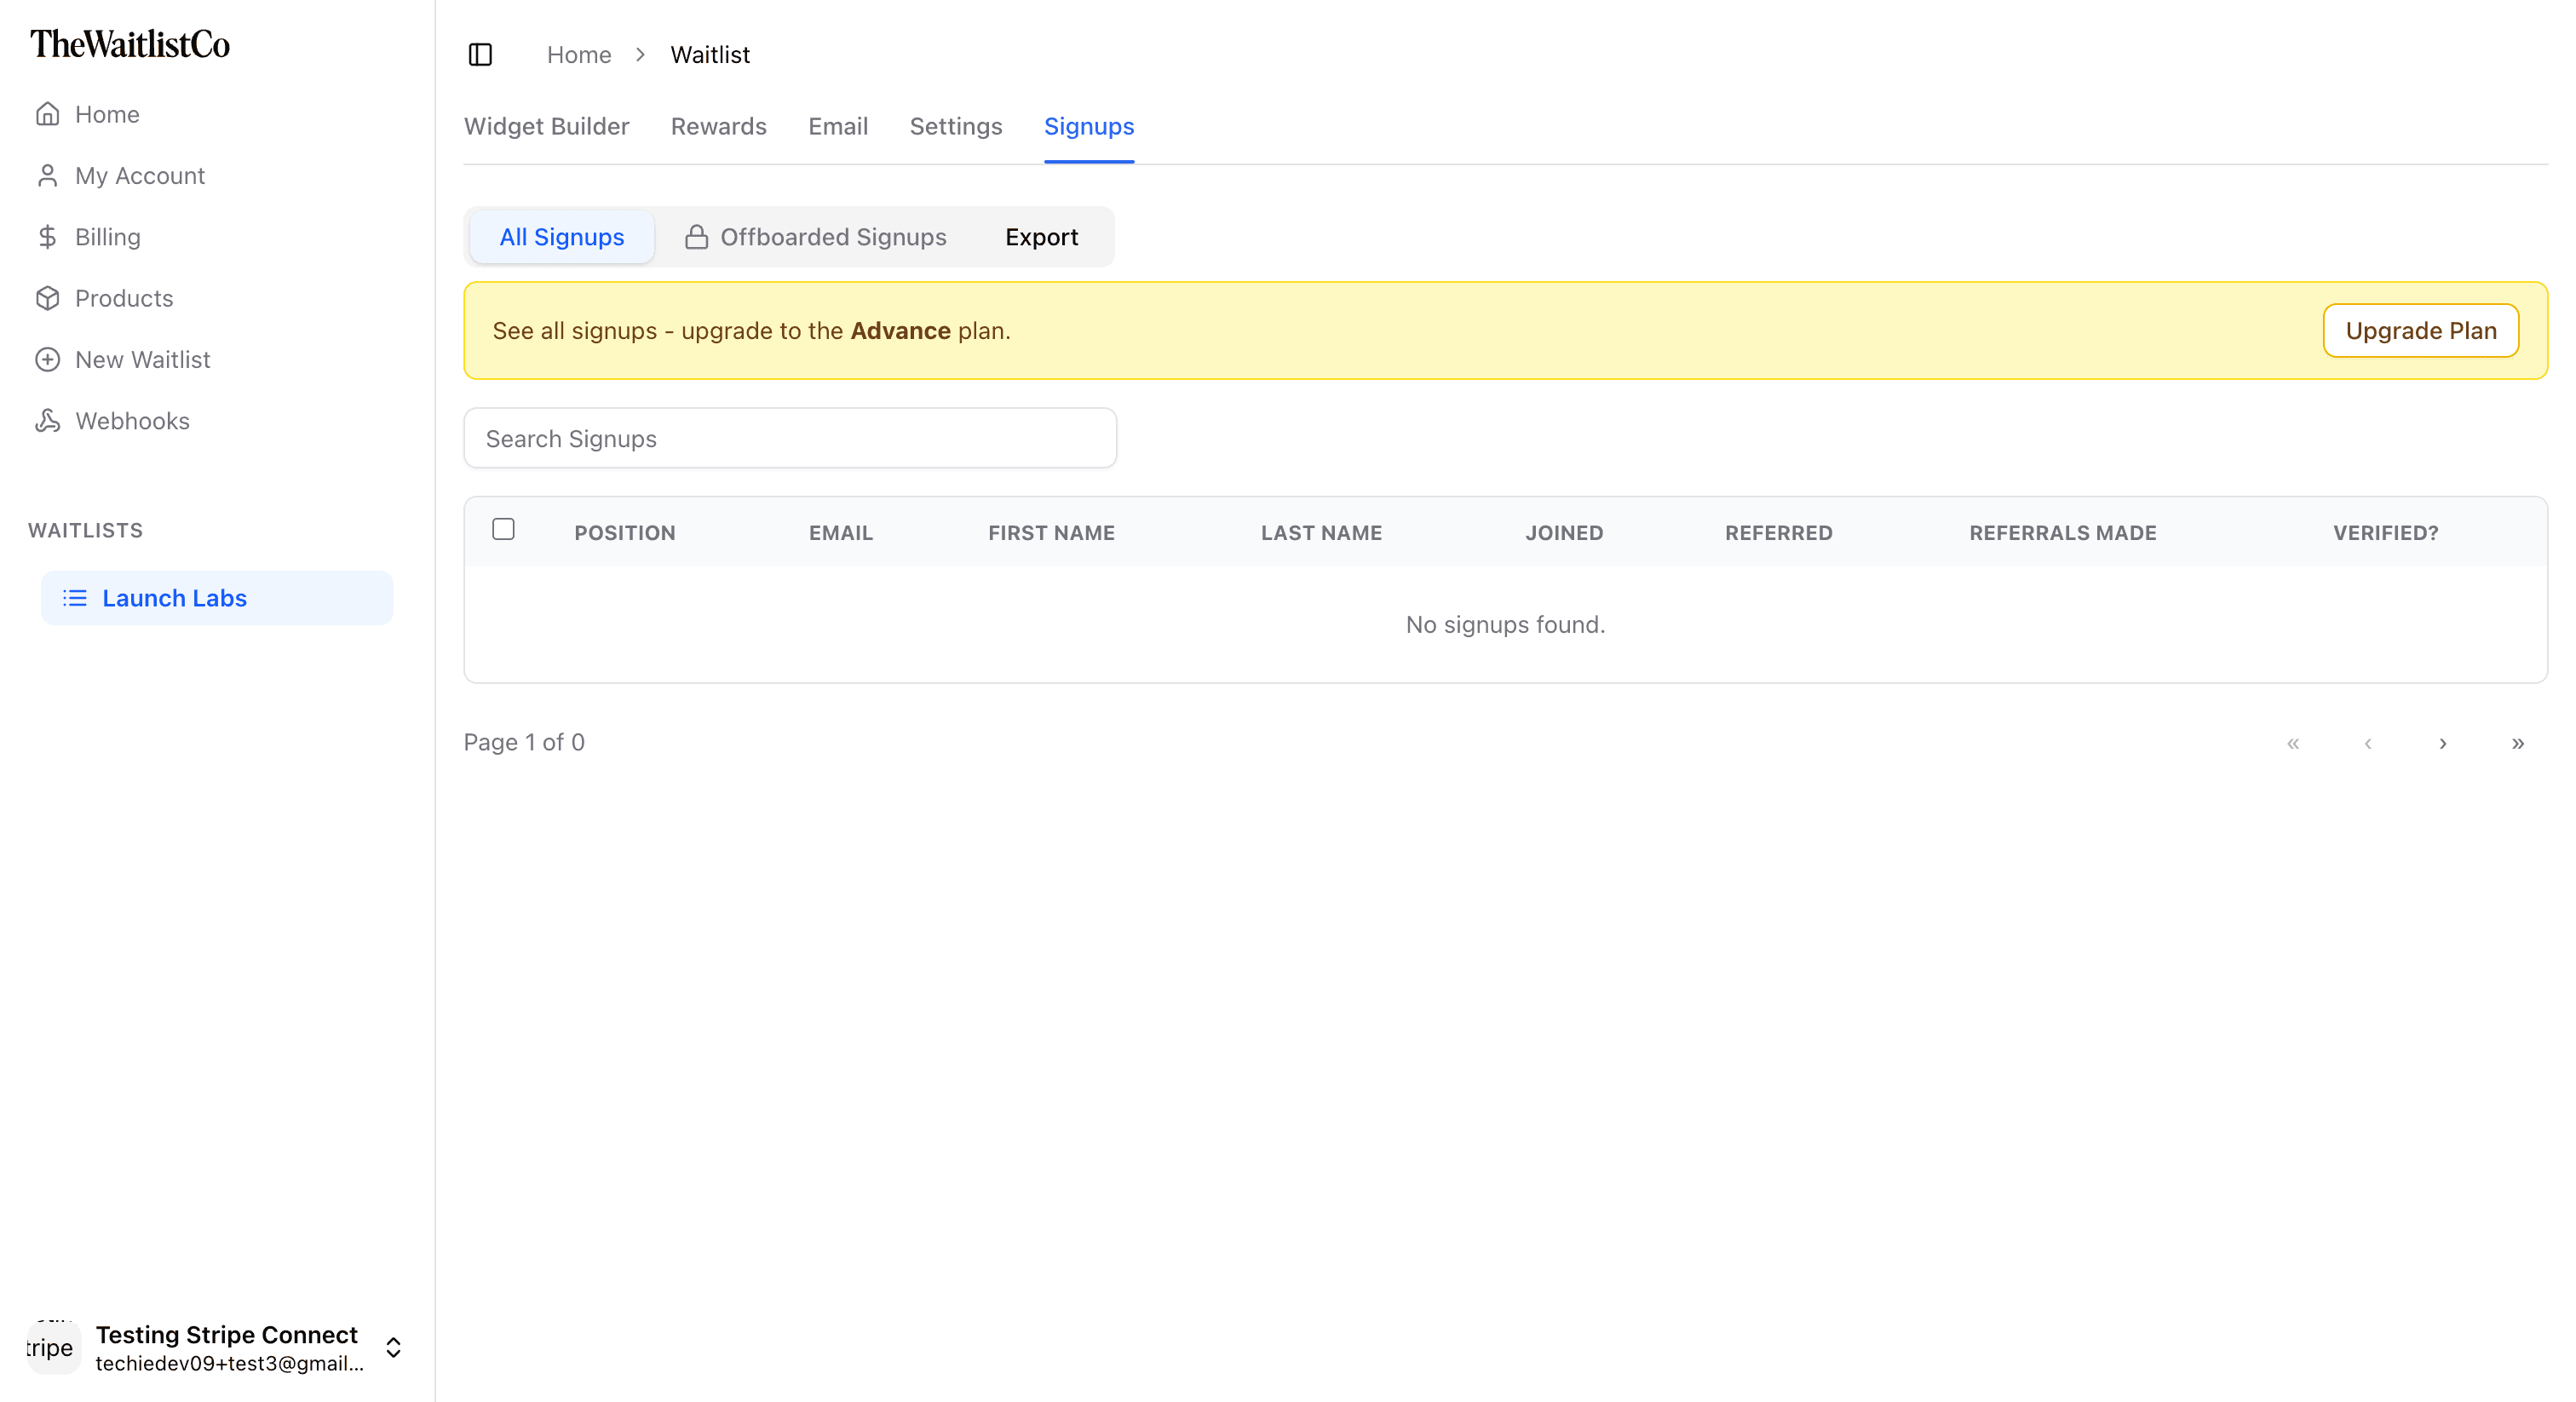Toggle the sidebar panel icon
This screenshot has height=1402, width=2576.
[x=480, y=55]
